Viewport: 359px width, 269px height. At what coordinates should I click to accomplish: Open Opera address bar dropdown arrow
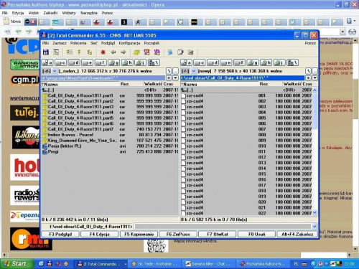342,32
